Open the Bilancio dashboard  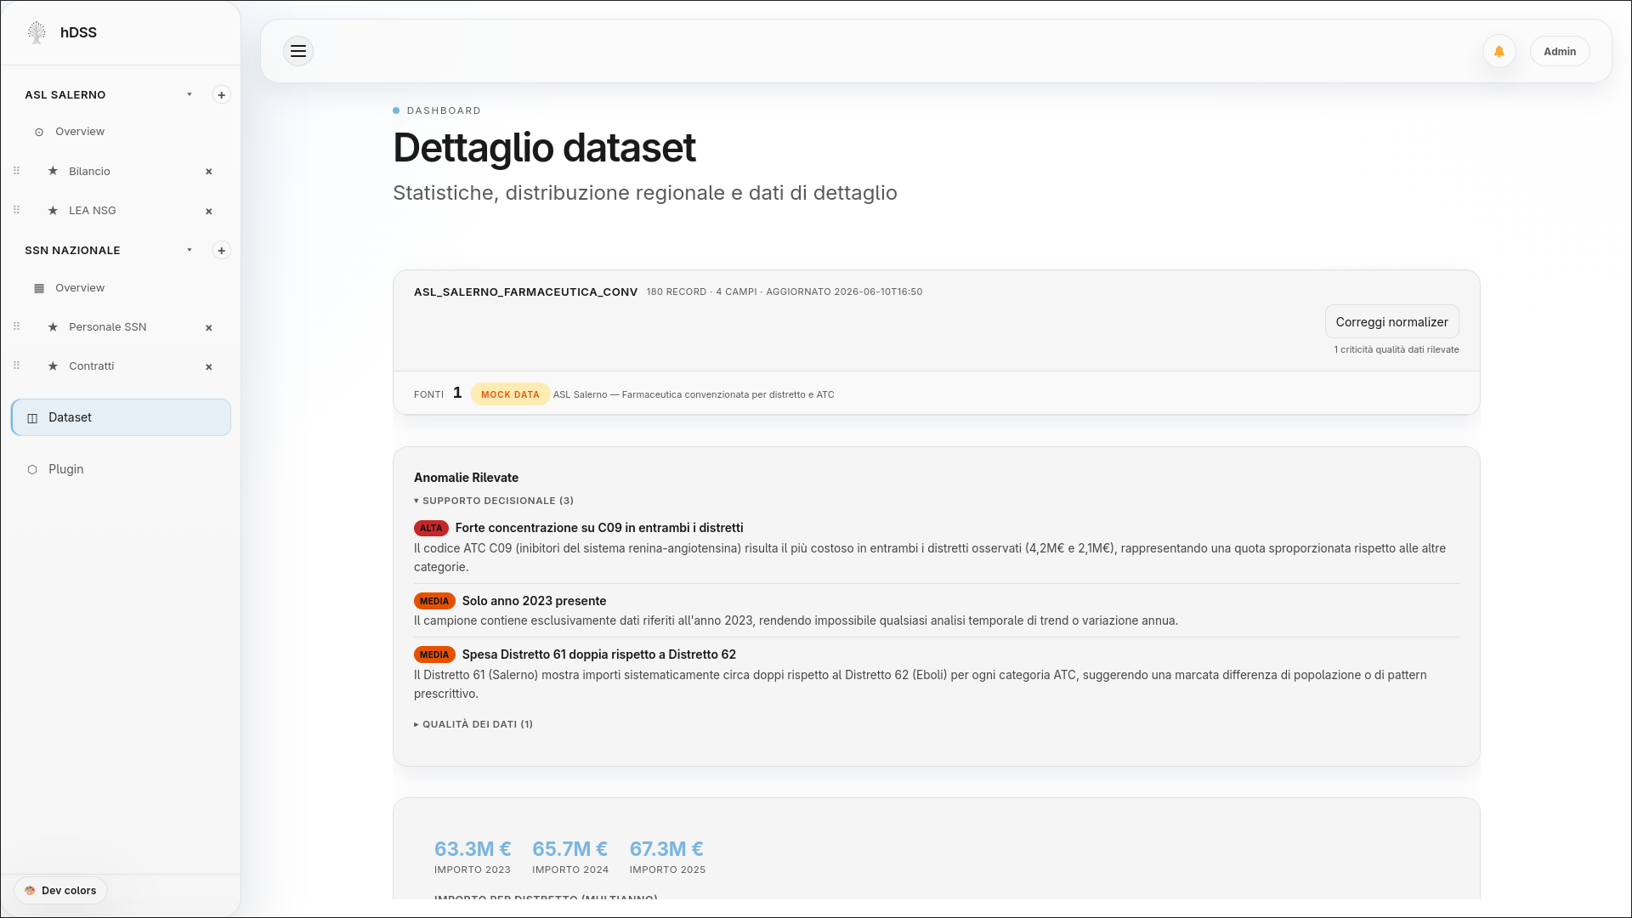click(x=89, y=172)
